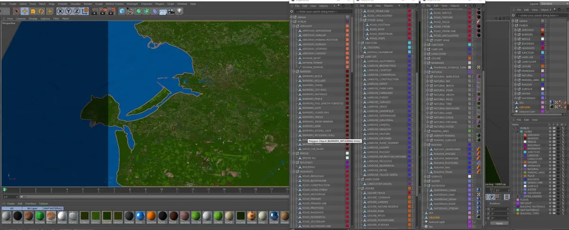This screenshot has height=230, width=569.
Task: Toggle solo on the SKYLIGHT layer
Action: click(550, 203)
